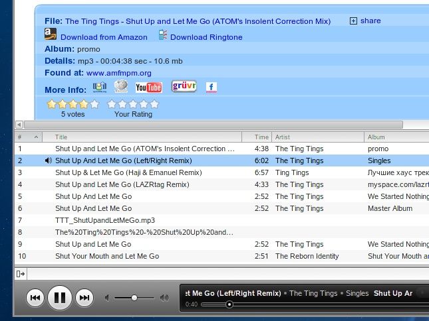Click the playback progress knob at 0:40

pyautogui.click(x=229, y=304)
